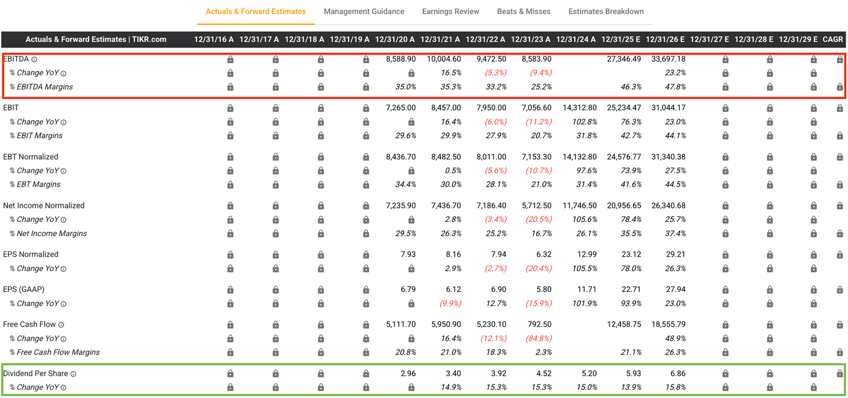The height and width of the screenshot is (398, 848).
Task: Click the Net Income Normalized lock under 12/31/29 E
Action: click(x=814, y=206)
